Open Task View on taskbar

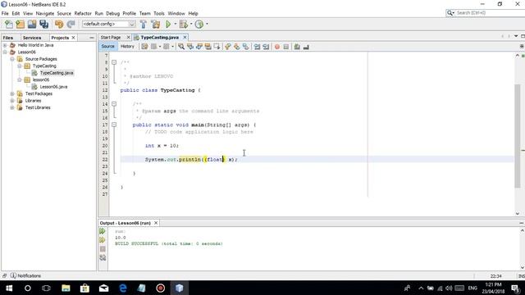click(46, 288)
